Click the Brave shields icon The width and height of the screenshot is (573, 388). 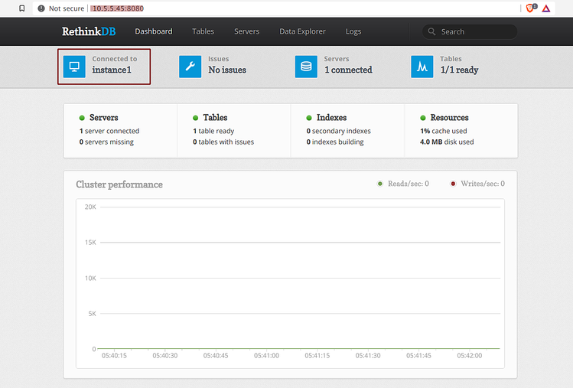coord(530,8)
